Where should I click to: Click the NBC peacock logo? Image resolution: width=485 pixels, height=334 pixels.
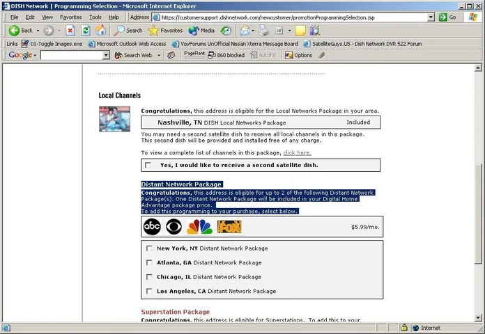point(199,227)
